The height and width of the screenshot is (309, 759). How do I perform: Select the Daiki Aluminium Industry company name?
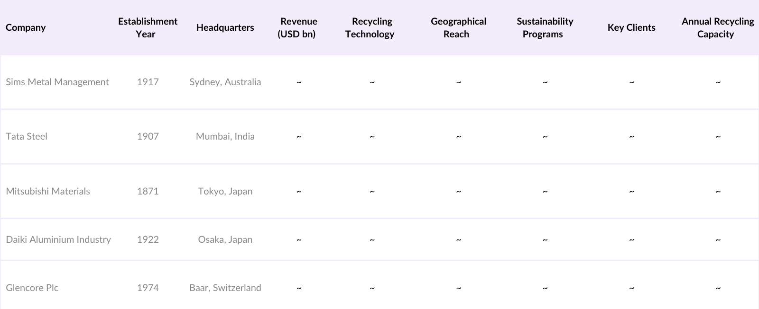(58, 239)
